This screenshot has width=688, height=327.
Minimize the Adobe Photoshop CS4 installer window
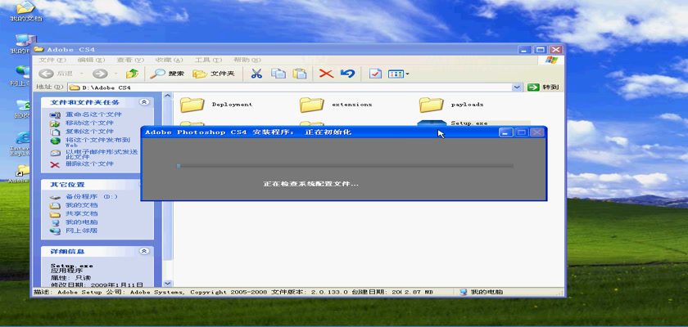coord(506,132)
